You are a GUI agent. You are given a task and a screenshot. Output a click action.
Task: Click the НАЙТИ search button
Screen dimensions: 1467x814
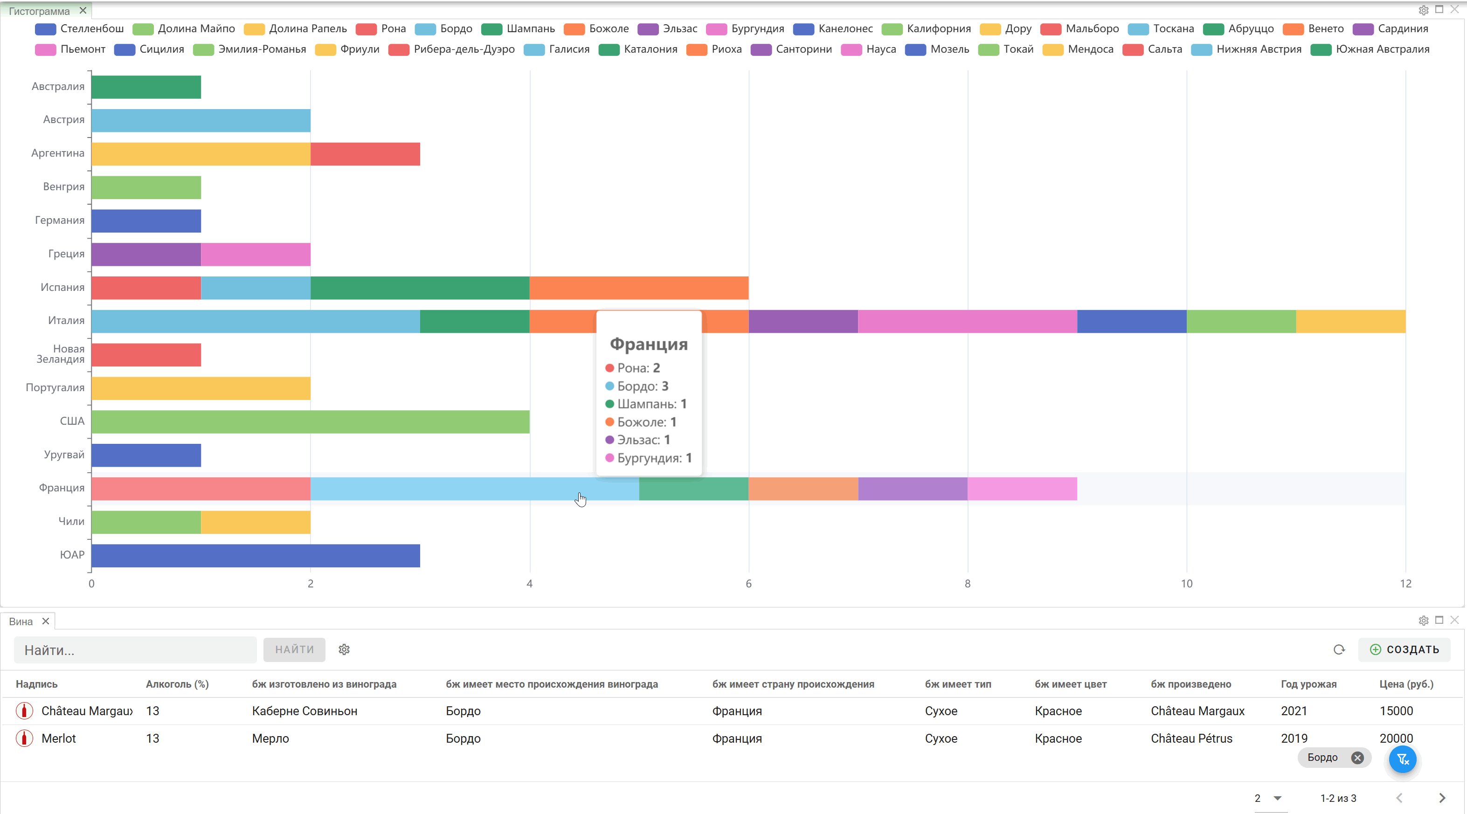pyautogui.click(x=294, y=649)
